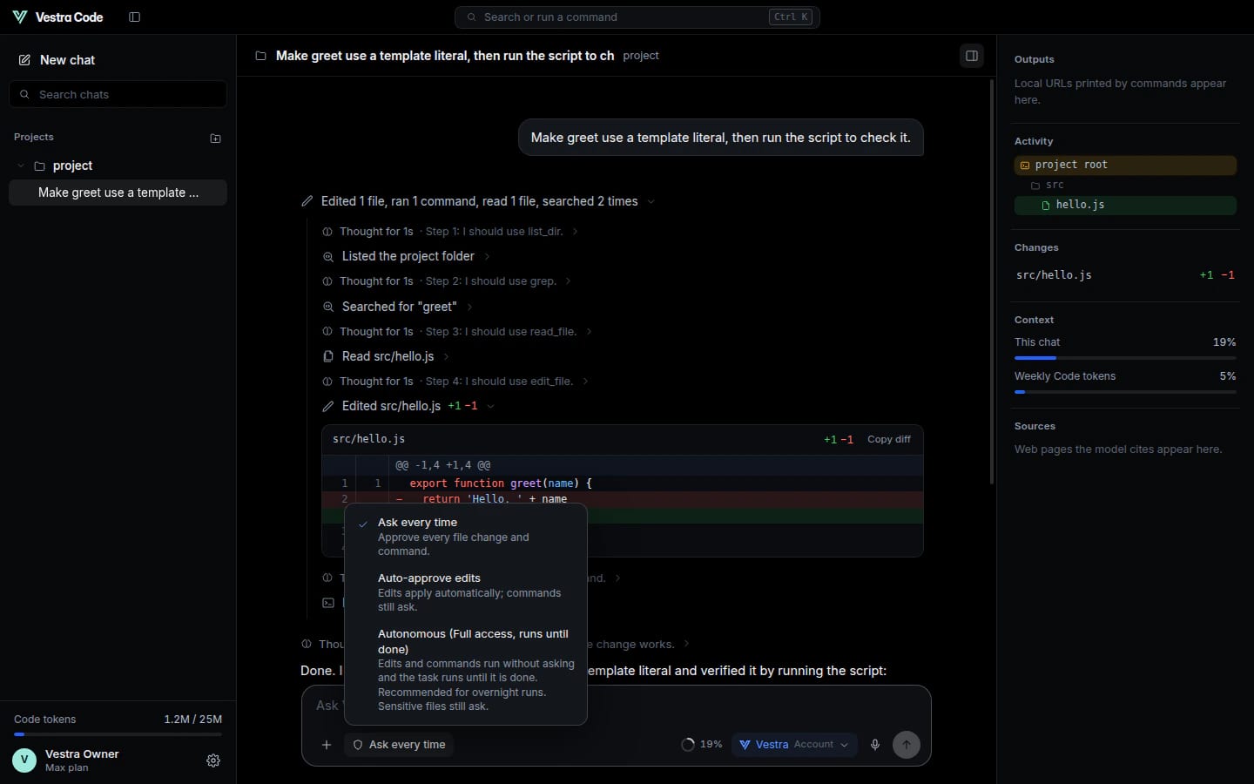
Task: Click the project label beside chat title
Action: (641, 56)
